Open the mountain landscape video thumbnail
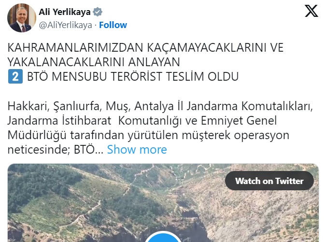This screenshot has height=242, width=324. tap(163, 203)
